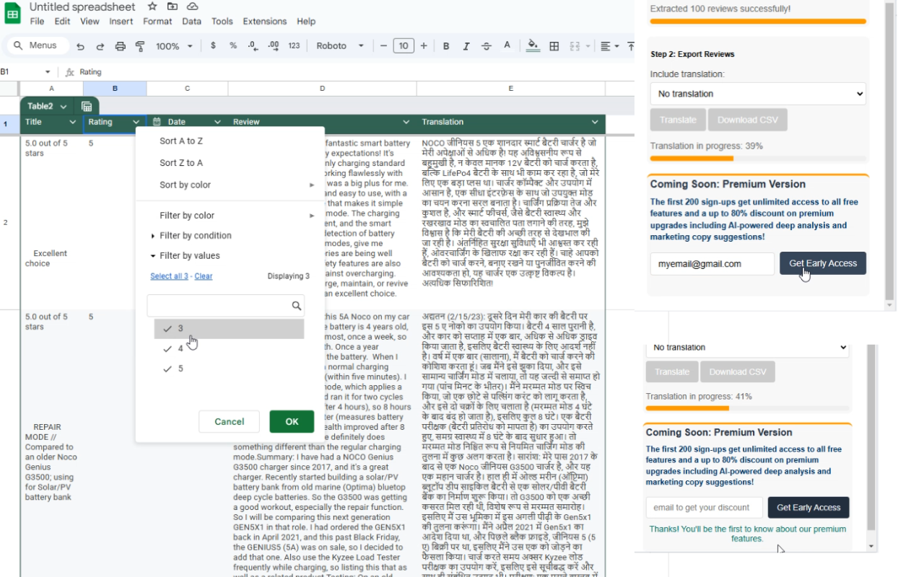Click the fx formula icon

tap(70, 72)
